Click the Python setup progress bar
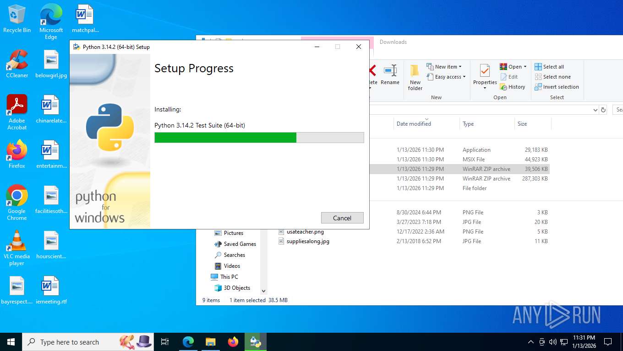Screen dimensions: 623x351 point(259,138)
